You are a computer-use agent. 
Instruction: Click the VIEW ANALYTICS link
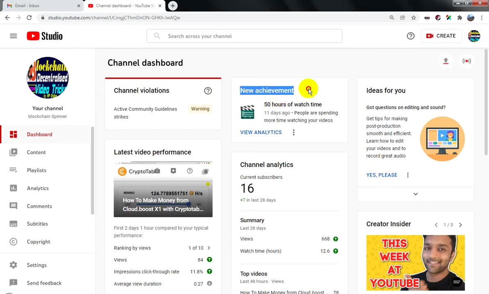pyautogui.click(x=261, y=132)
